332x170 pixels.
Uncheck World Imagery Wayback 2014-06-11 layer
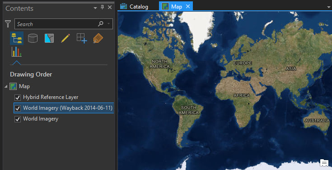(18, 108)
